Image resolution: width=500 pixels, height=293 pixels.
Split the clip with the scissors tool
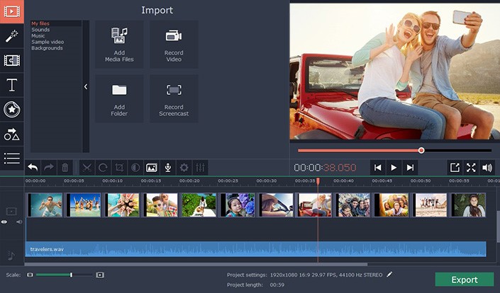pos(87,168)
